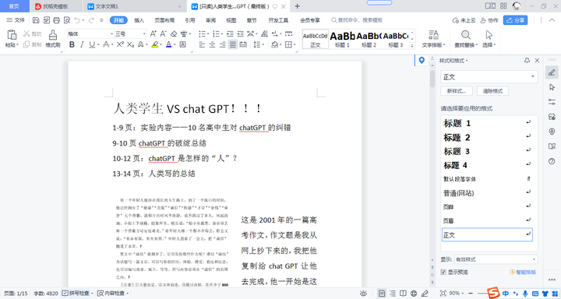Open the File menu

tap(16, 20)
